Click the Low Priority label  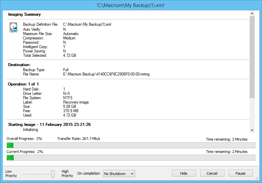coord(11,174)
